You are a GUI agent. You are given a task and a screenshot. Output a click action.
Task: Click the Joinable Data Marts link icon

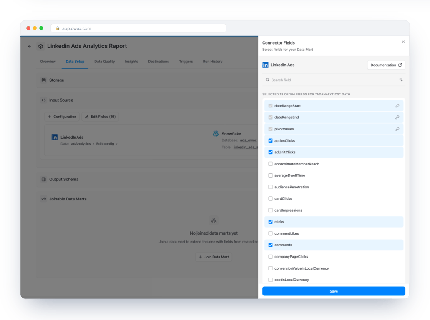click(x=44, y=199)
